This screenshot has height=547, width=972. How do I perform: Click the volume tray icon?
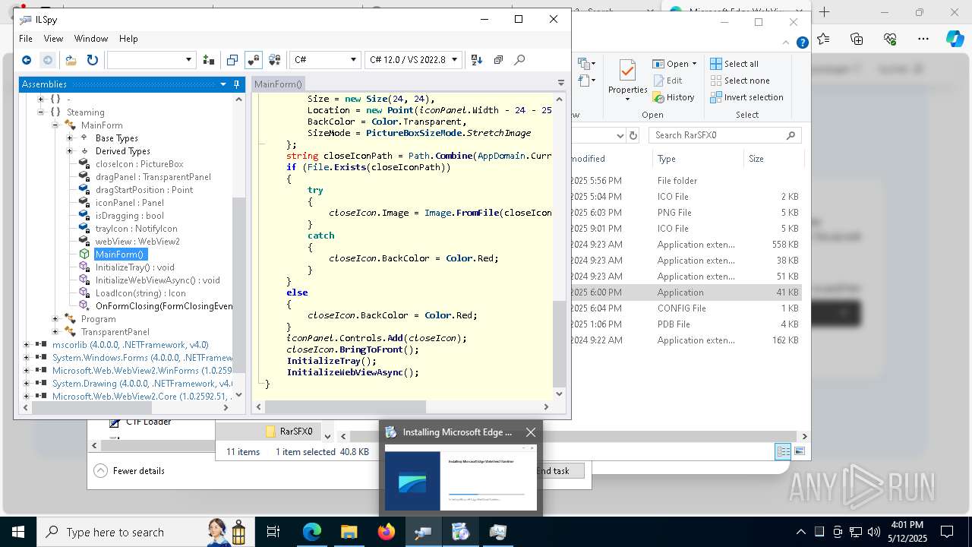pyautogui.click(x=874, y=532)
